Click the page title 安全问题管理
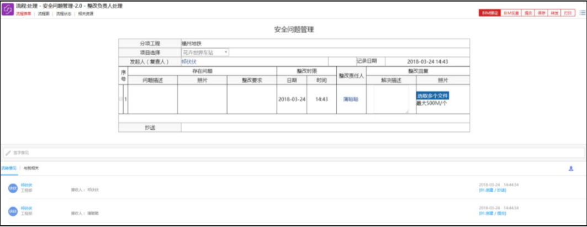The width and height of the screenshot is (587, 227). (x=294, y=30)
